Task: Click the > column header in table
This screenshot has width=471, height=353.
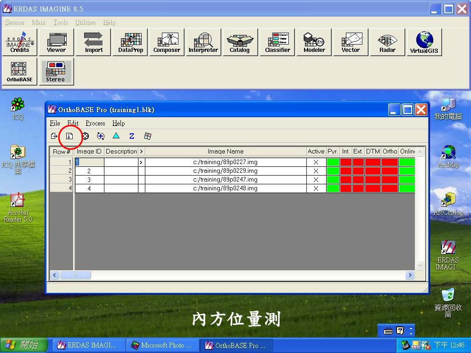Action: coord(142,152)
